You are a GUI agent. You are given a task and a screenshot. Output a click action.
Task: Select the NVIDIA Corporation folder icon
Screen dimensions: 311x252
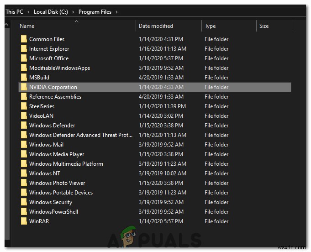pos(24,87)
